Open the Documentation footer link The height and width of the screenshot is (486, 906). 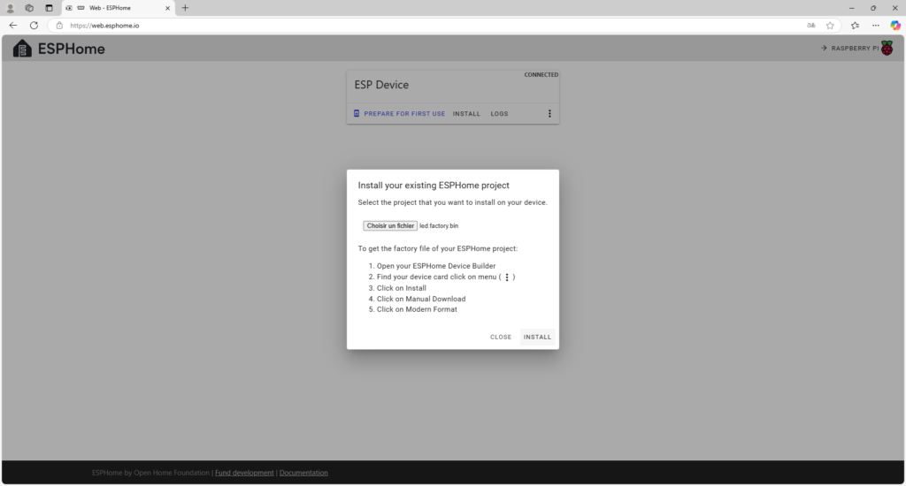pos(303,473)
